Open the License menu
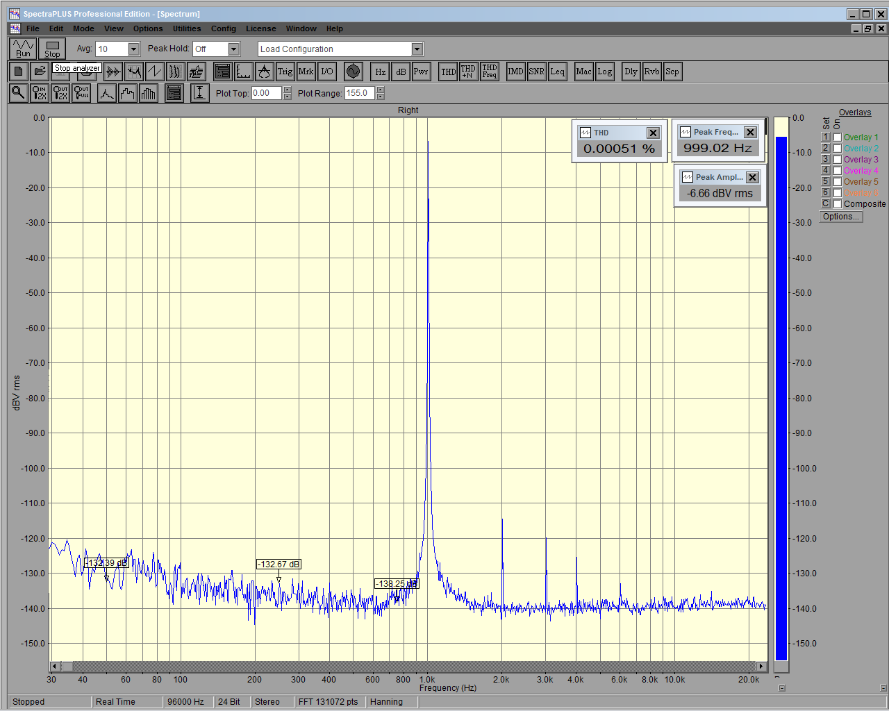 point(260,28)
